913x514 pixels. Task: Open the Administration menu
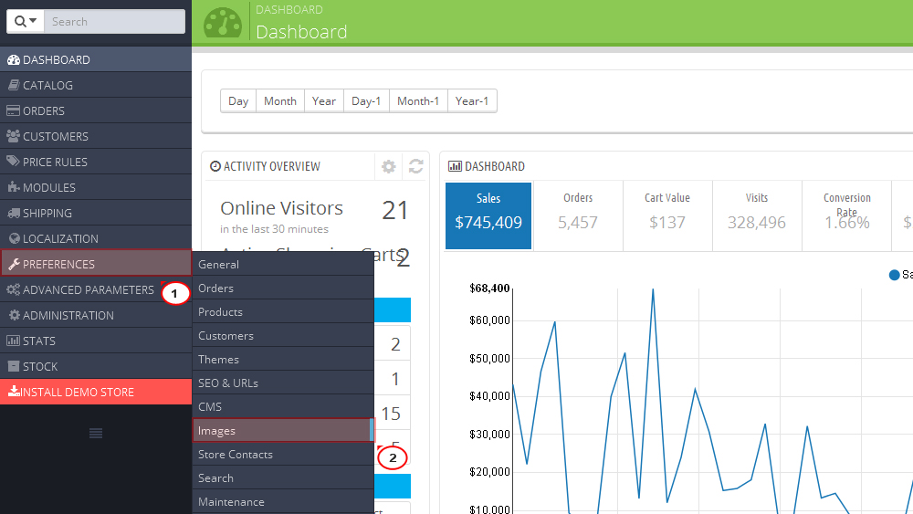[96, 316]
